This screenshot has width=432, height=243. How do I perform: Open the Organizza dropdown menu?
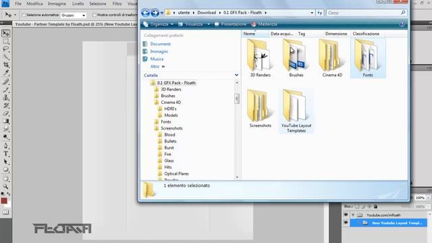[x=159, y=24]
